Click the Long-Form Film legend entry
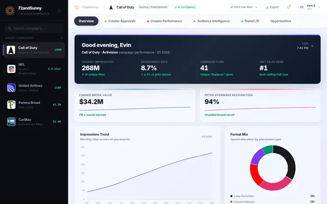Image resolution: width=327 pixels, height=204 pixels. (272, 196)
